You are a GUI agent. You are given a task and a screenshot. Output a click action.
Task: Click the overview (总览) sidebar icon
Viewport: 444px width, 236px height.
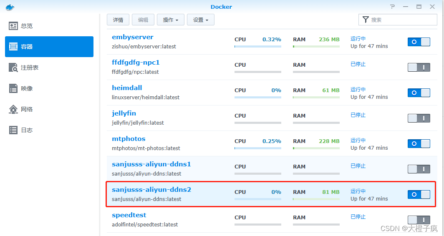[13, 26]
